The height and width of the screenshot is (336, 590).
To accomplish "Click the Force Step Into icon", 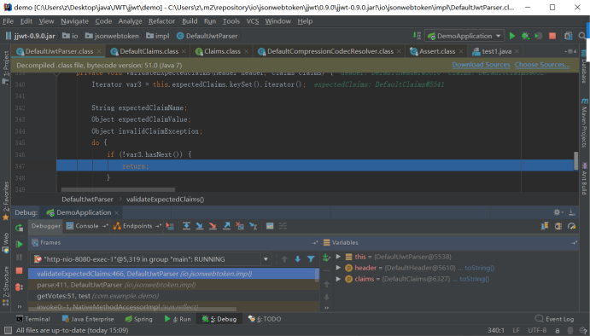I will click(x=213, y=226).
